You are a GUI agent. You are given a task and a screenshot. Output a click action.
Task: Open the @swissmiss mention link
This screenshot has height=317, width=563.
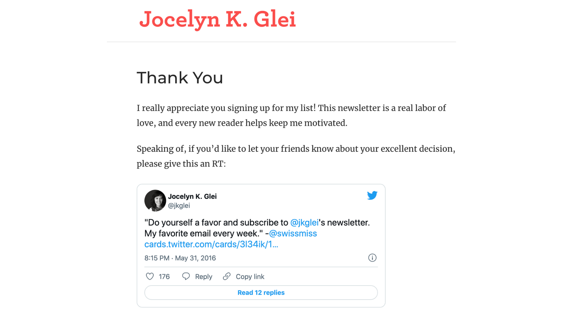[x=293, y=233]
